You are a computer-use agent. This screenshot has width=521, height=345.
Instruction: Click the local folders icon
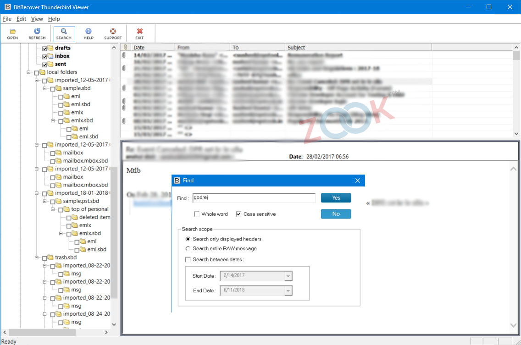pos(42,72)
